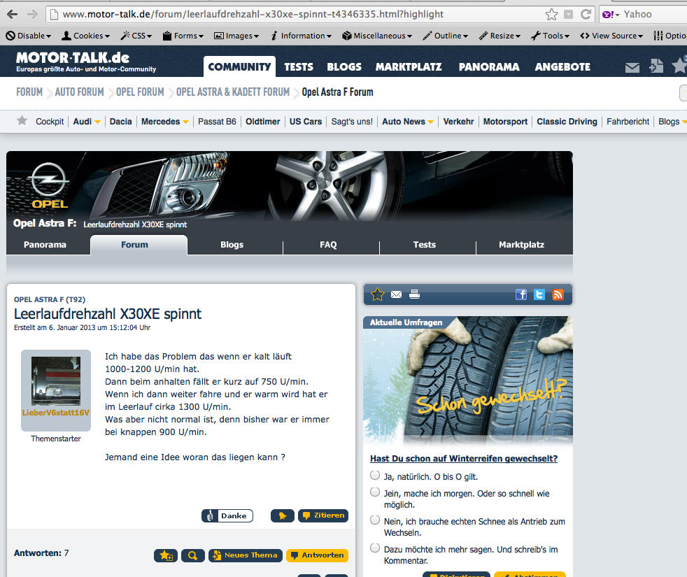Bookmark page with address bar star
The height and width of the screenshot is (577, 687).
pos(551,15)
